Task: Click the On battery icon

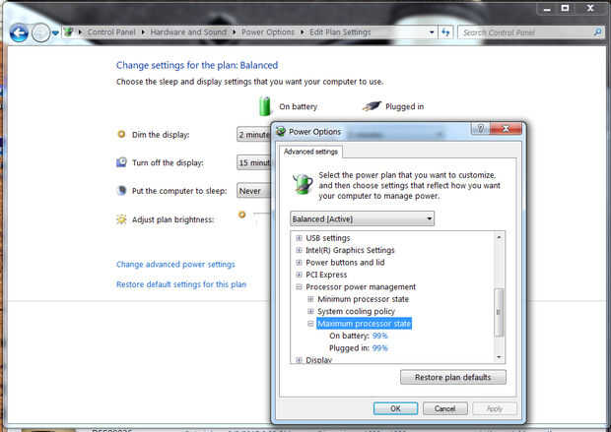Action: [264, 106]
